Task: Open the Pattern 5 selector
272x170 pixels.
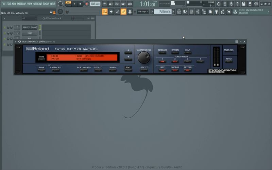Action: (x=163, y=12)
